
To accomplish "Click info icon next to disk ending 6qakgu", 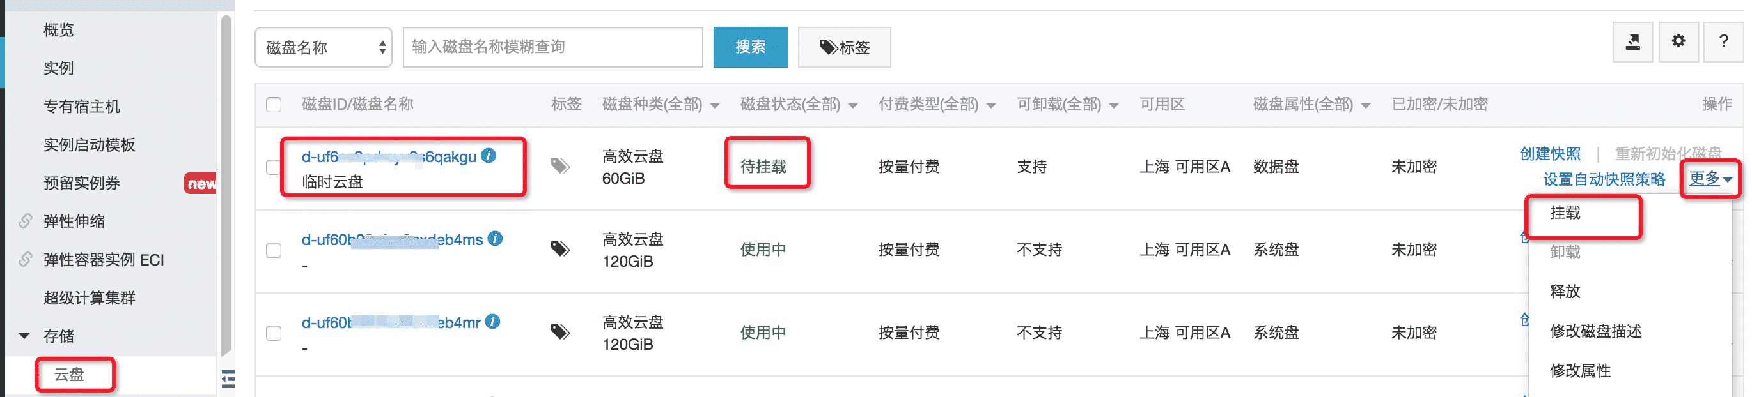I will coord(489,155).
